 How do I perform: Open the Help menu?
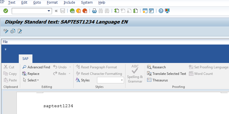[102, 3]
